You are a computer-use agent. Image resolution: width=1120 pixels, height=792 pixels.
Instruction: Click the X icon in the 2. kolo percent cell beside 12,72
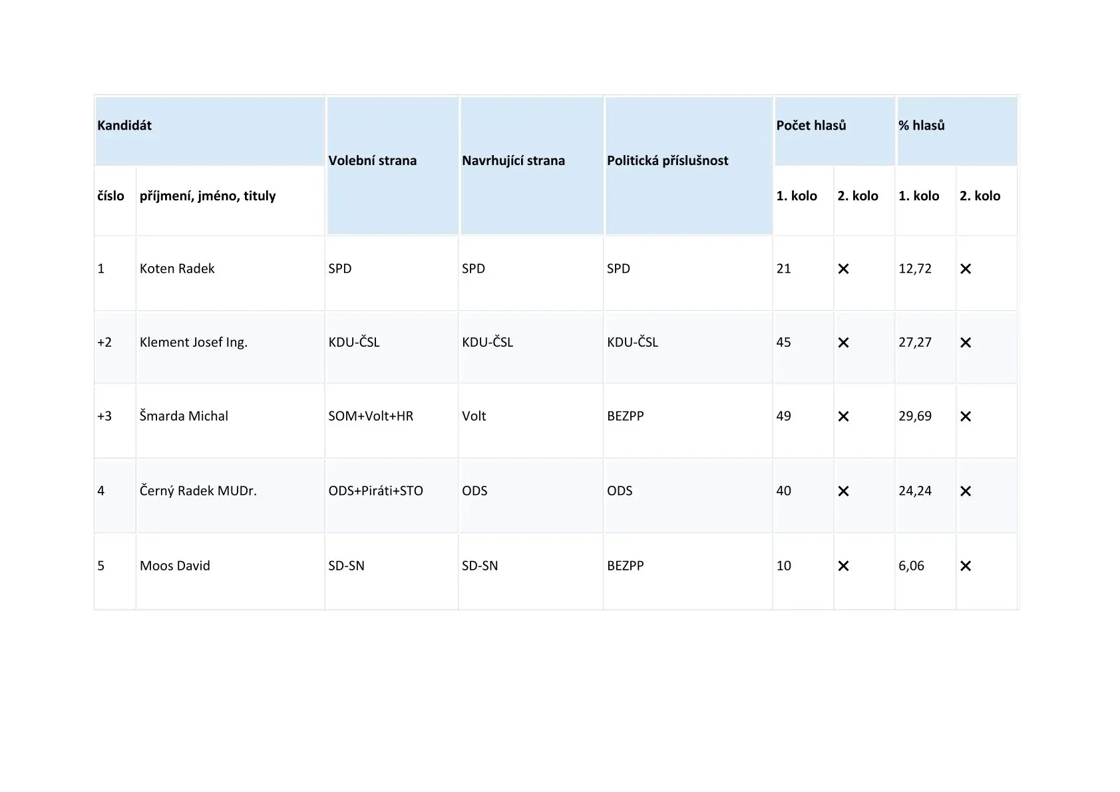coord(966,269)
